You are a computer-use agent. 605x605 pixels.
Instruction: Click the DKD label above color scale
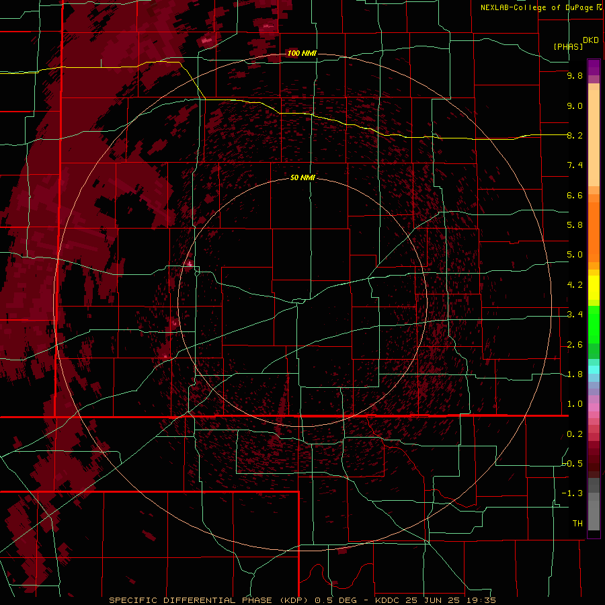pos(590,40)
